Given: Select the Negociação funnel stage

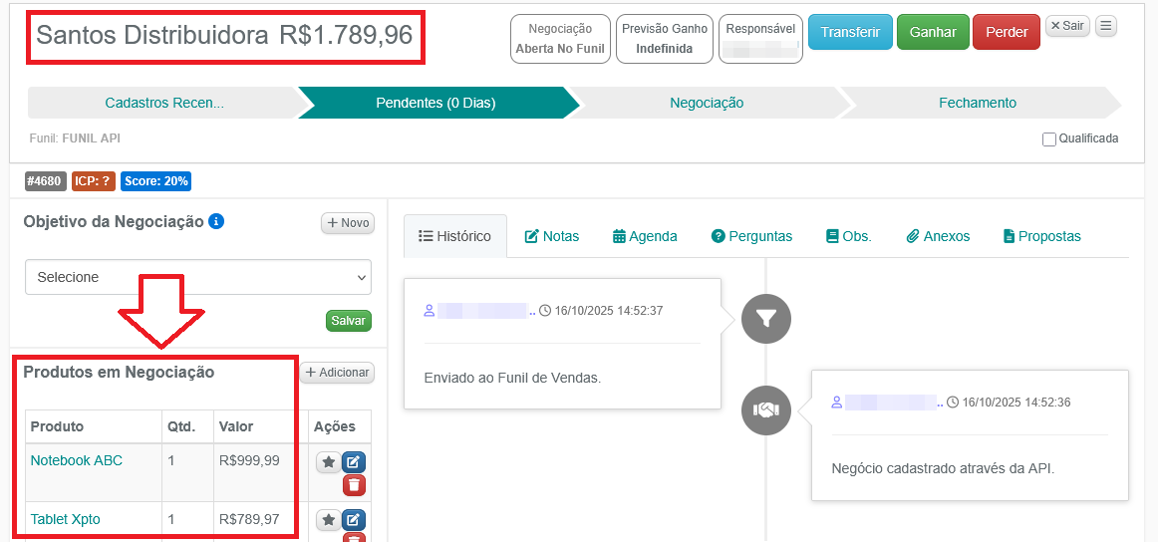Looking at the screenshot, I should click(x=707, y=103).
